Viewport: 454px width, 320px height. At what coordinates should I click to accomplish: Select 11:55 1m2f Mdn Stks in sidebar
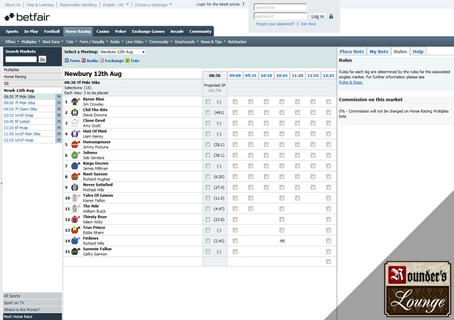(x=22, y=134)
